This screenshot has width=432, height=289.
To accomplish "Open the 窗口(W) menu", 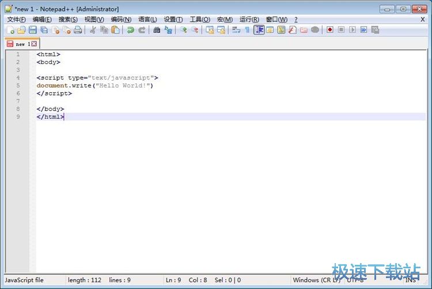I will point(276,20).
